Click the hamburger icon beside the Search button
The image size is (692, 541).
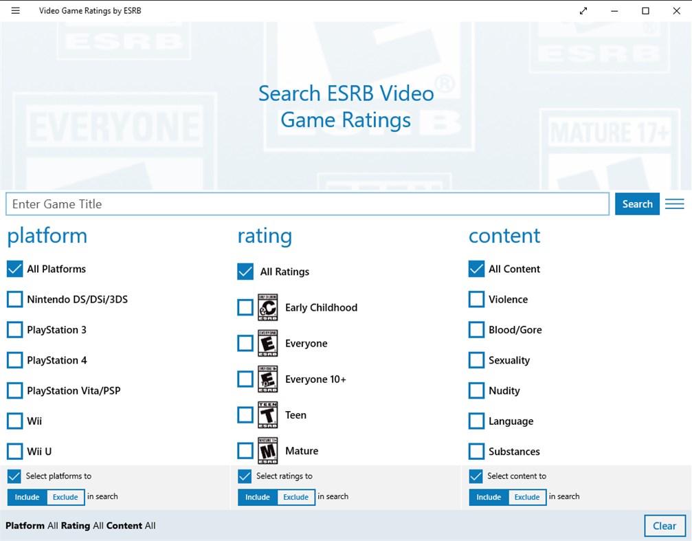tap(674, 203)
